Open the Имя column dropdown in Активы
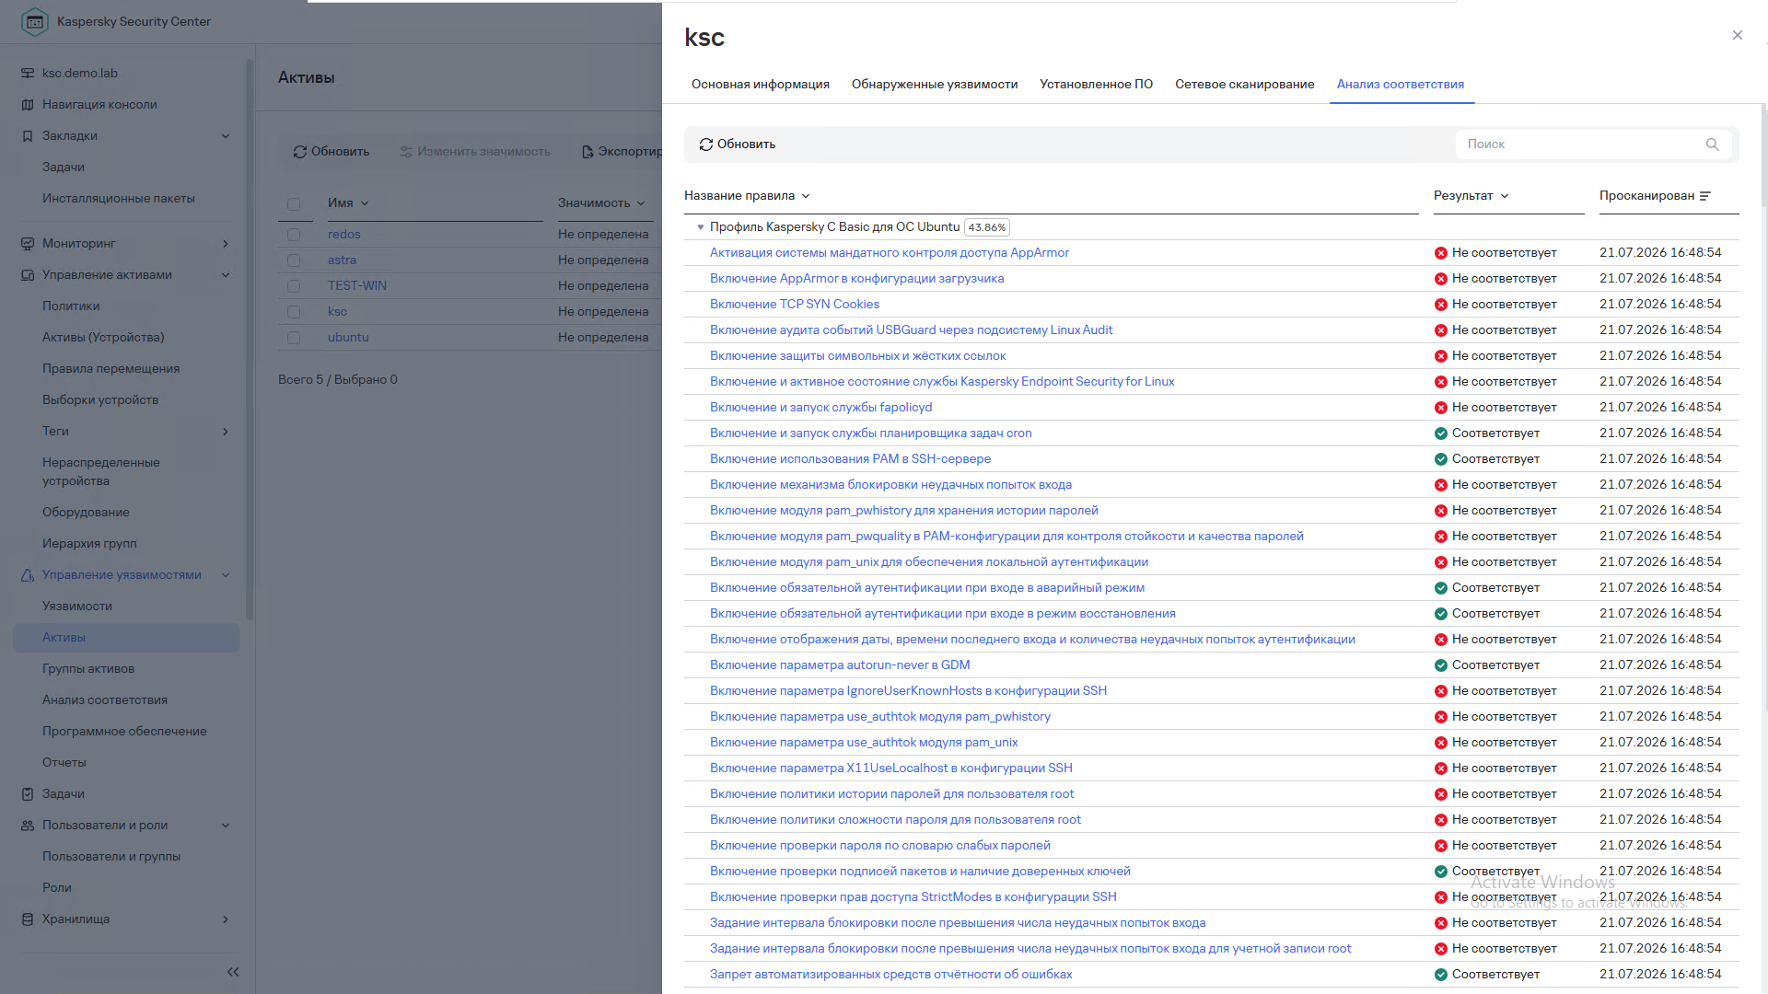 365,203
